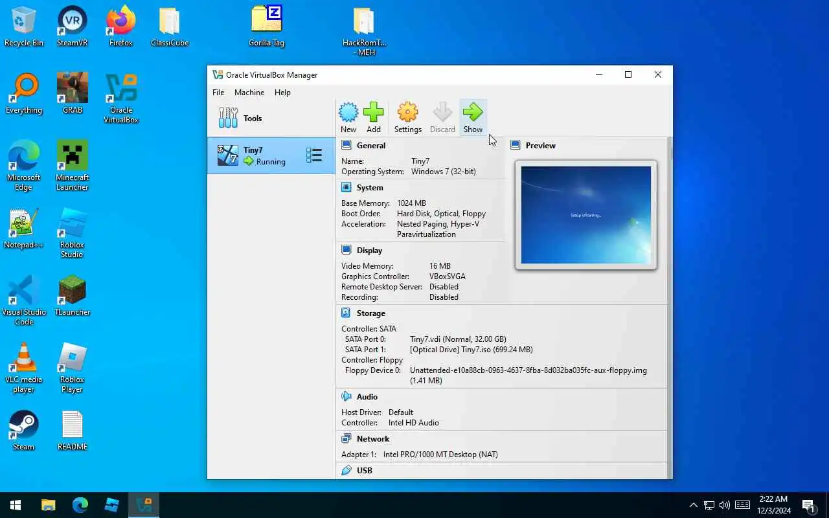Click the General section header link
This screenshot has height=518, width=829.
[x=371, y=146]
